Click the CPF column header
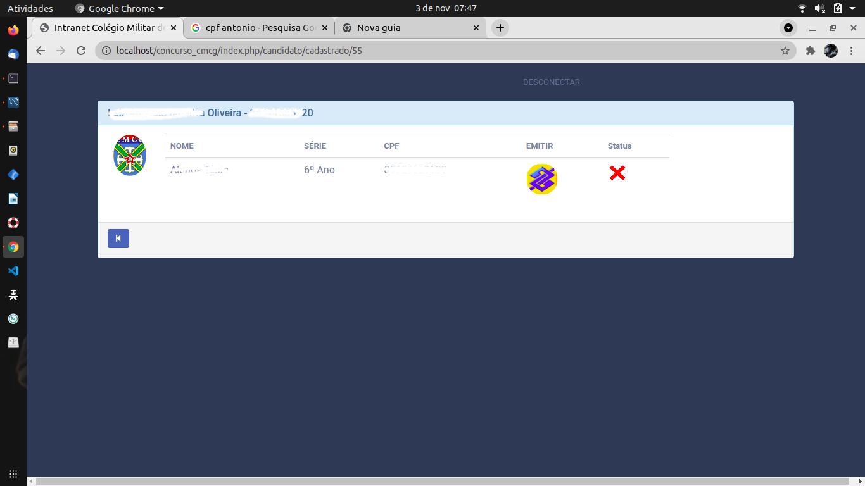865x486 pixels. [x=391, y=146]
